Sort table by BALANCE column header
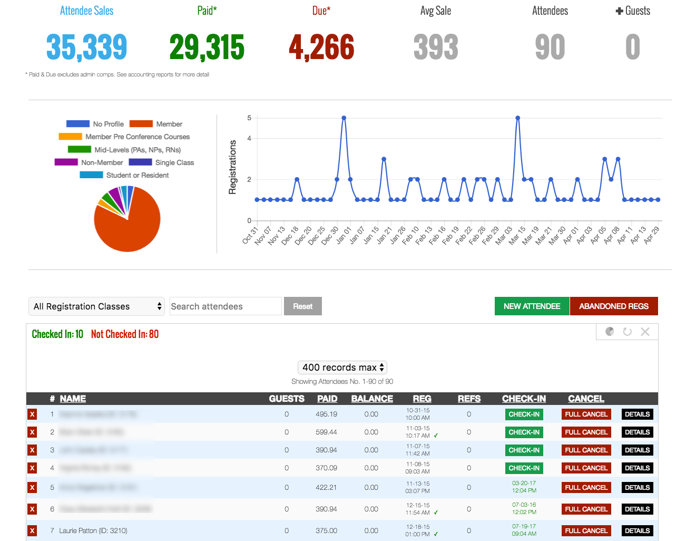686x541 pixels. 372,399
